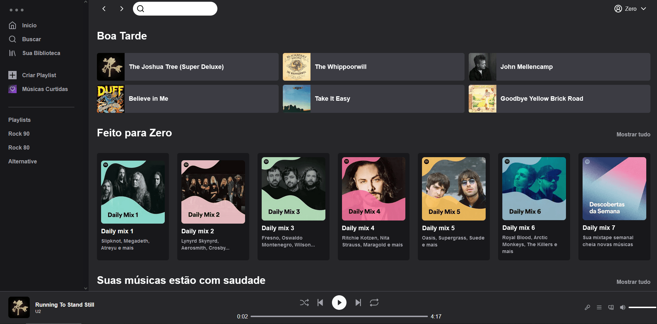Open connect to a device icon

(611, 307)
